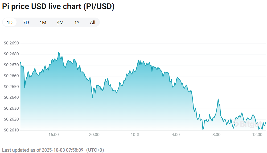The width and height of the screenshot is (267, 153).
Task: Click the 4:00 time axis label
Action: 176,135
